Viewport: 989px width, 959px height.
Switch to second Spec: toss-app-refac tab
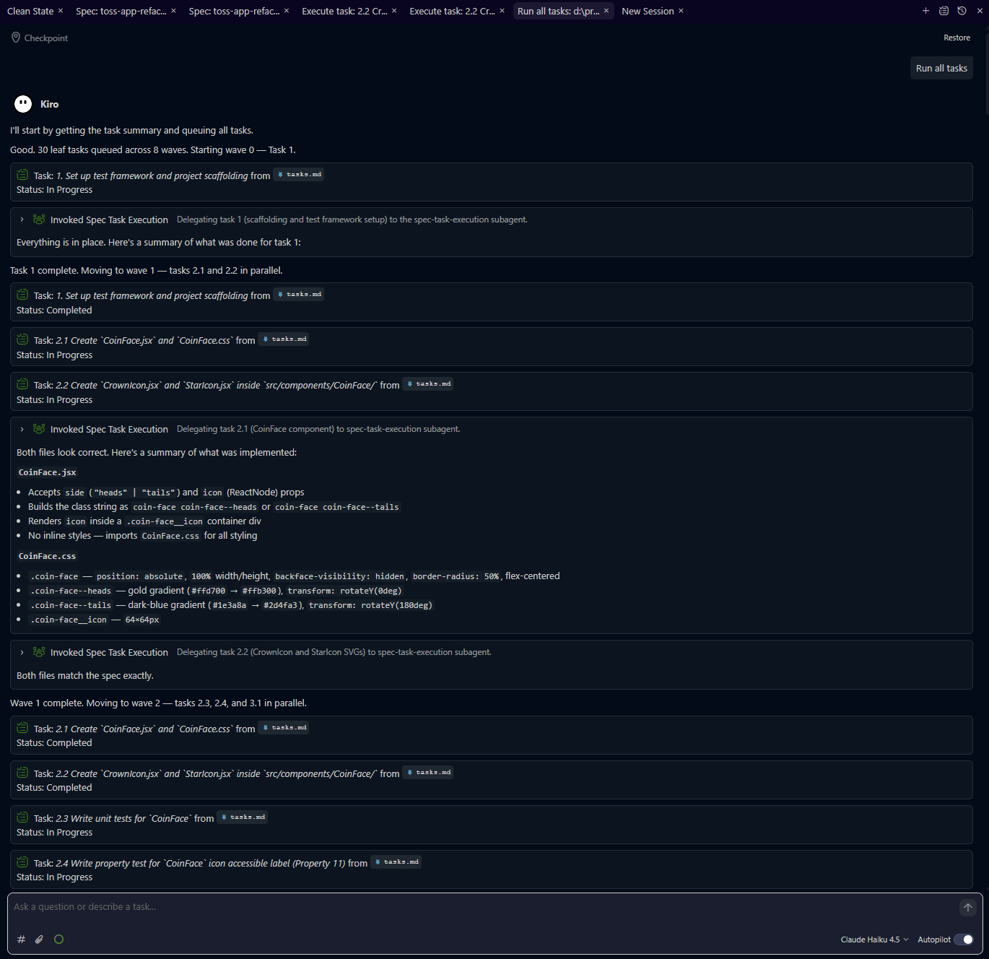tap(235, 11)
